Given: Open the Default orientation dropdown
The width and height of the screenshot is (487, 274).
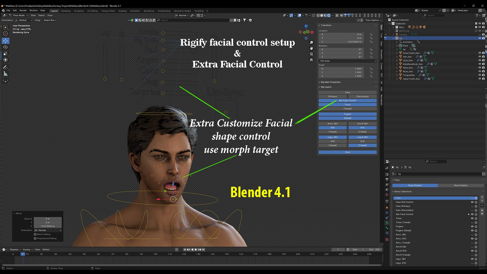Looking at the screenshot, I should pyautogui.click(x=24, y=20).
